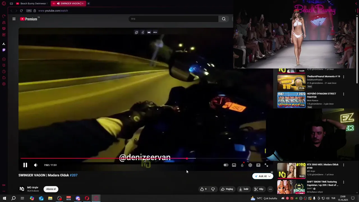The width and height of the screenshot is (359, 202).
Task: Dismiss the Ask AI bubble with X
Action: 272,172
